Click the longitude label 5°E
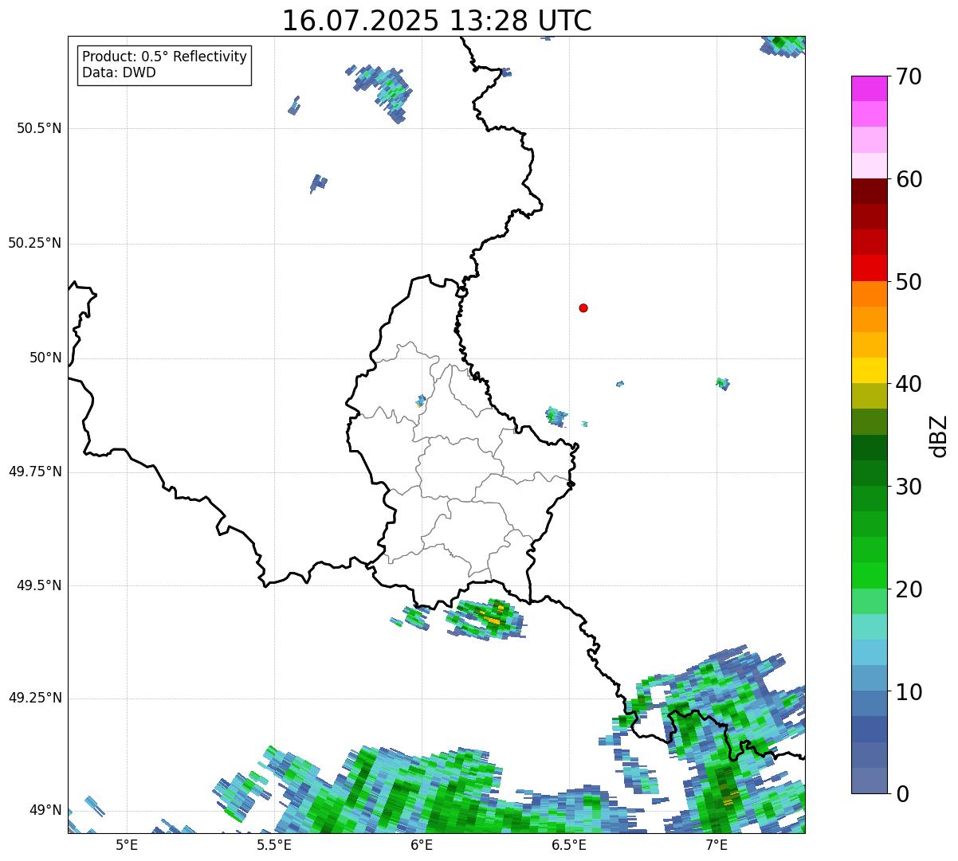 (x=127, y=845)
